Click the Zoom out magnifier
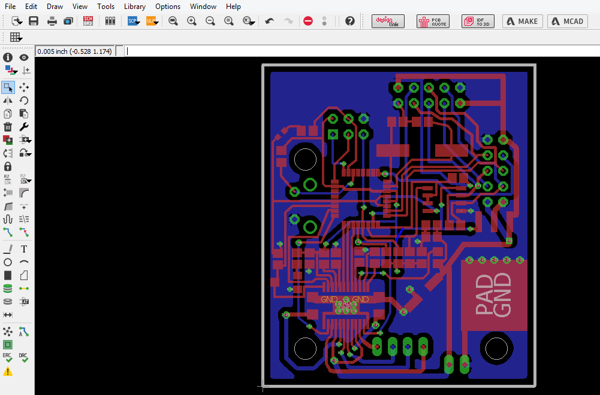This screenshot has height=395, width=600. [210, 21]
